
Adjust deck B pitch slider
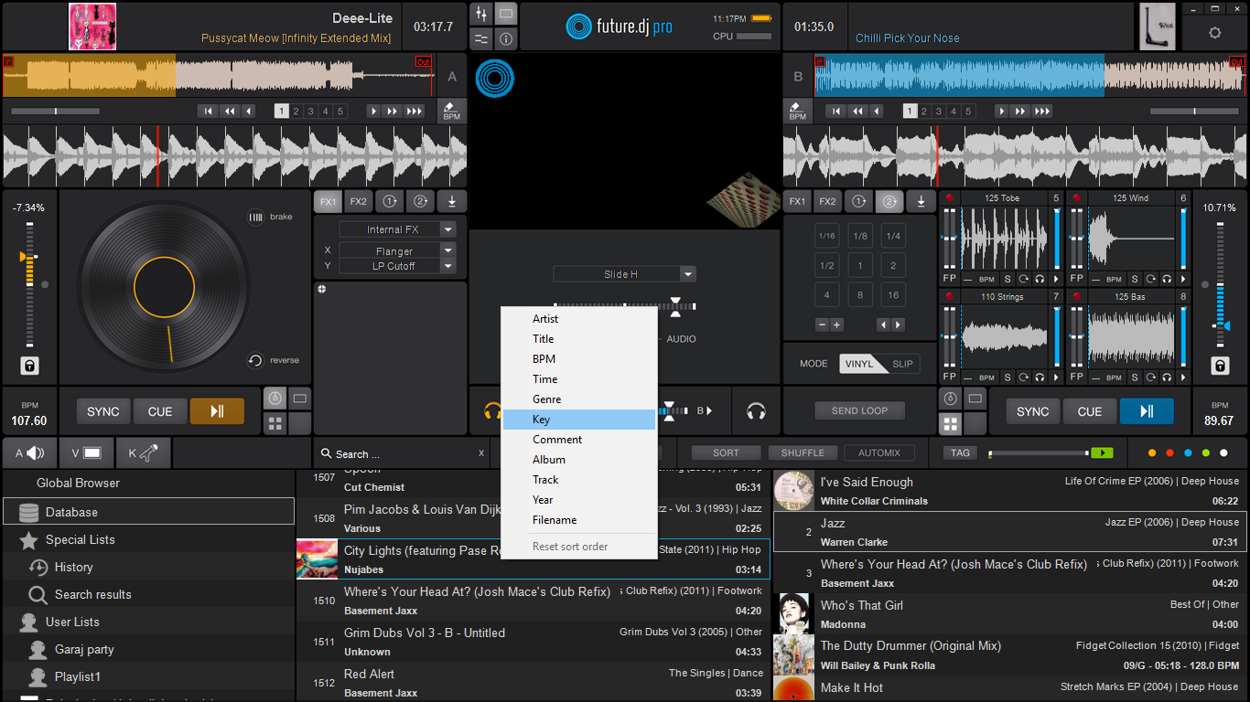[x=1220, y=283]
